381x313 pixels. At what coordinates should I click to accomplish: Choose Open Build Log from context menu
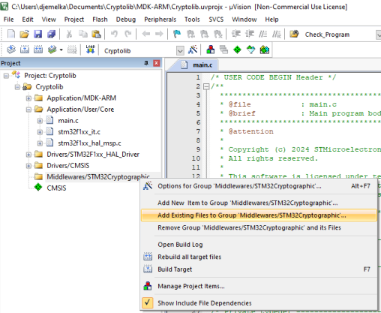(259, 245)
